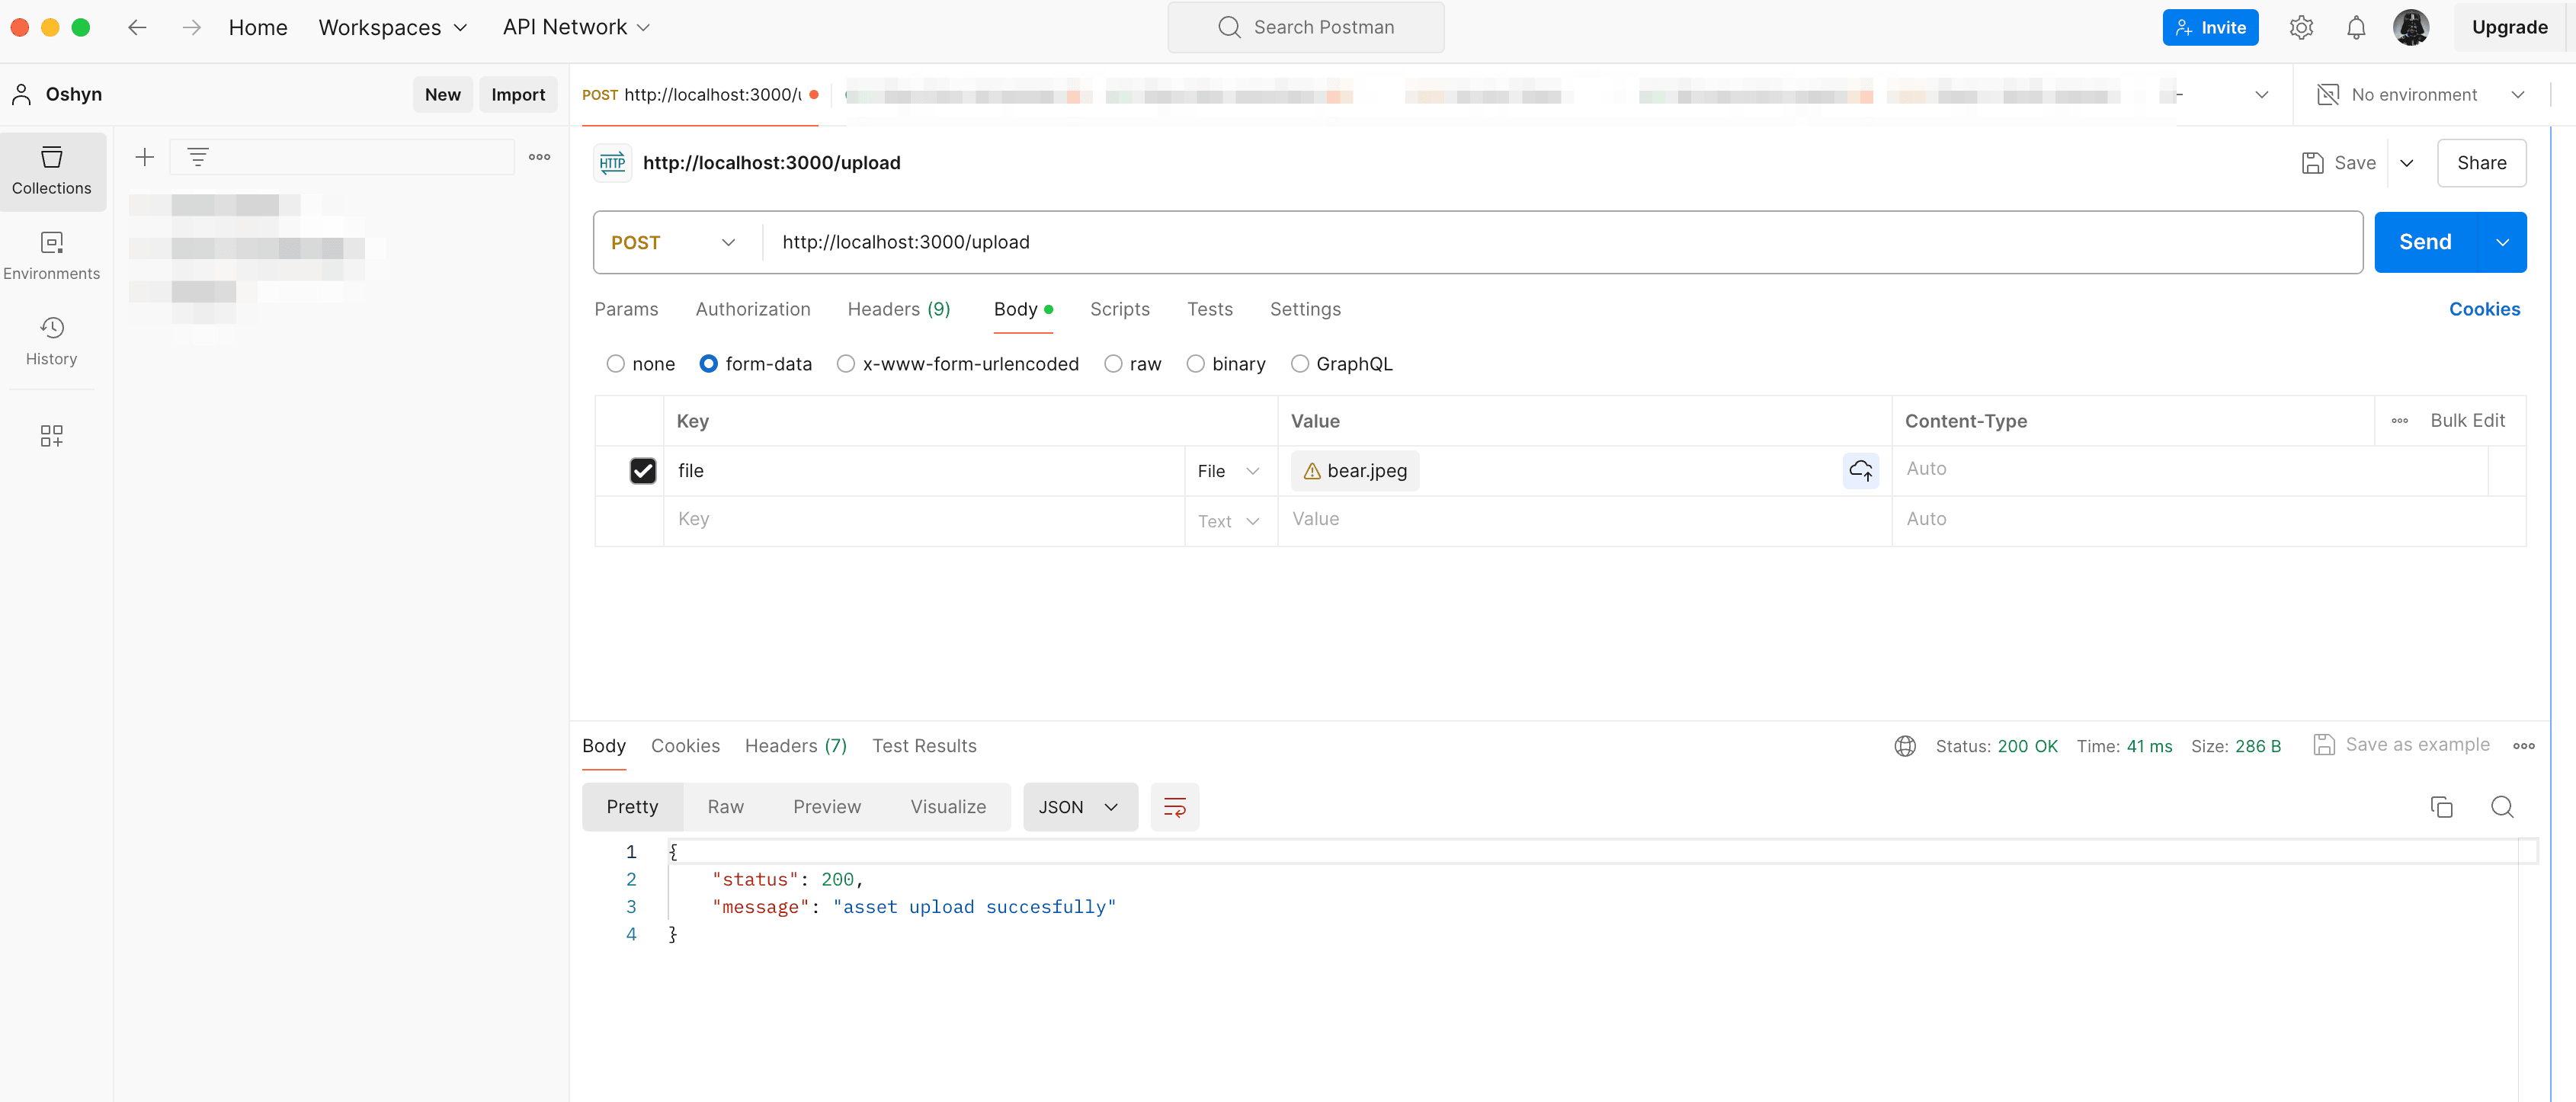The width and height of the screenshot is (2576, 1102).
Task: Open the Test Results tab
Action: tap(924, 746)
